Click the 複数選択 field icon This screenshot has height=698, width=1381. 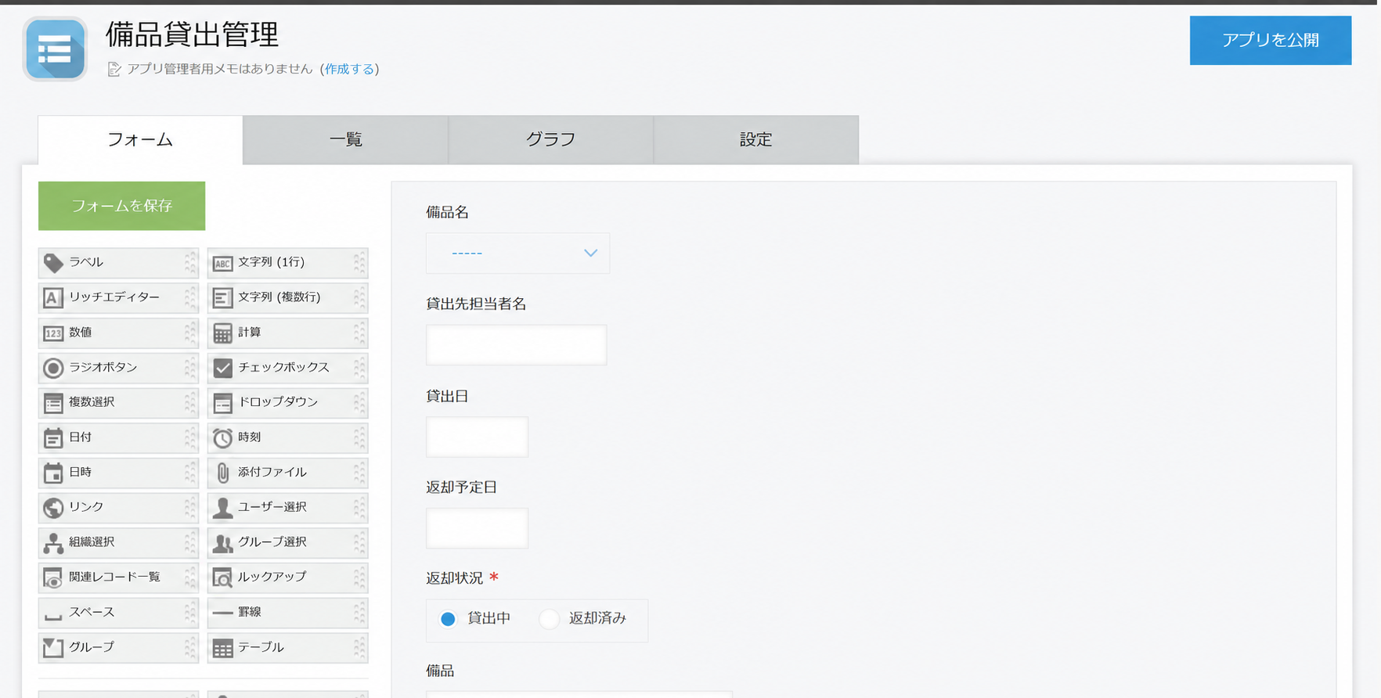point(53,403)
